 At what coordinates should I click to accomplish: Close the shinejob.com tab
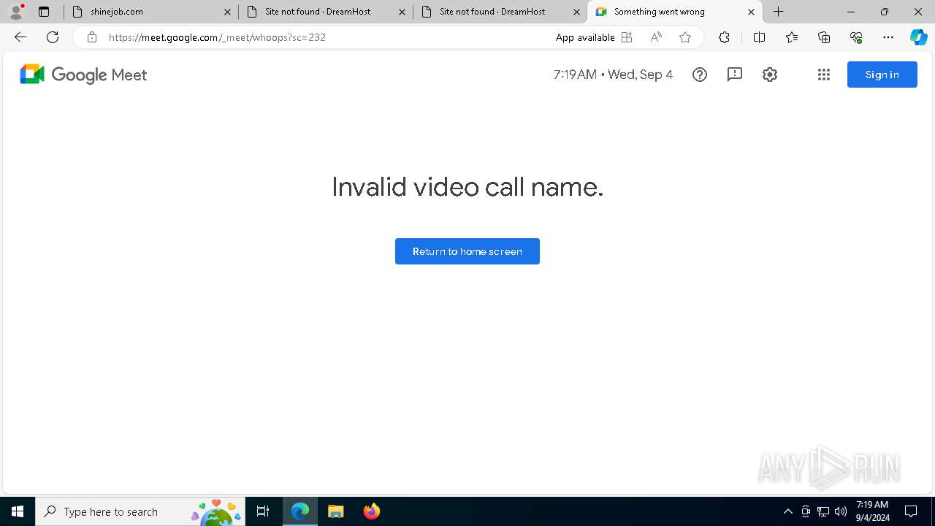coord(227,12)
